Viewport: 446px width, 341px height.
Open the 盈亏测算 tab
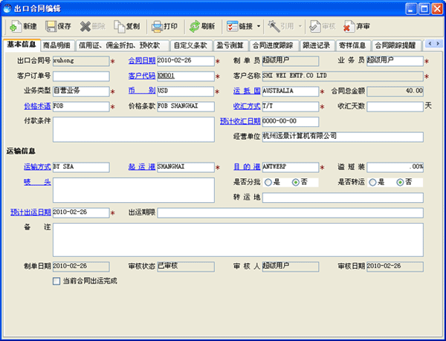(x=230, y=45)
